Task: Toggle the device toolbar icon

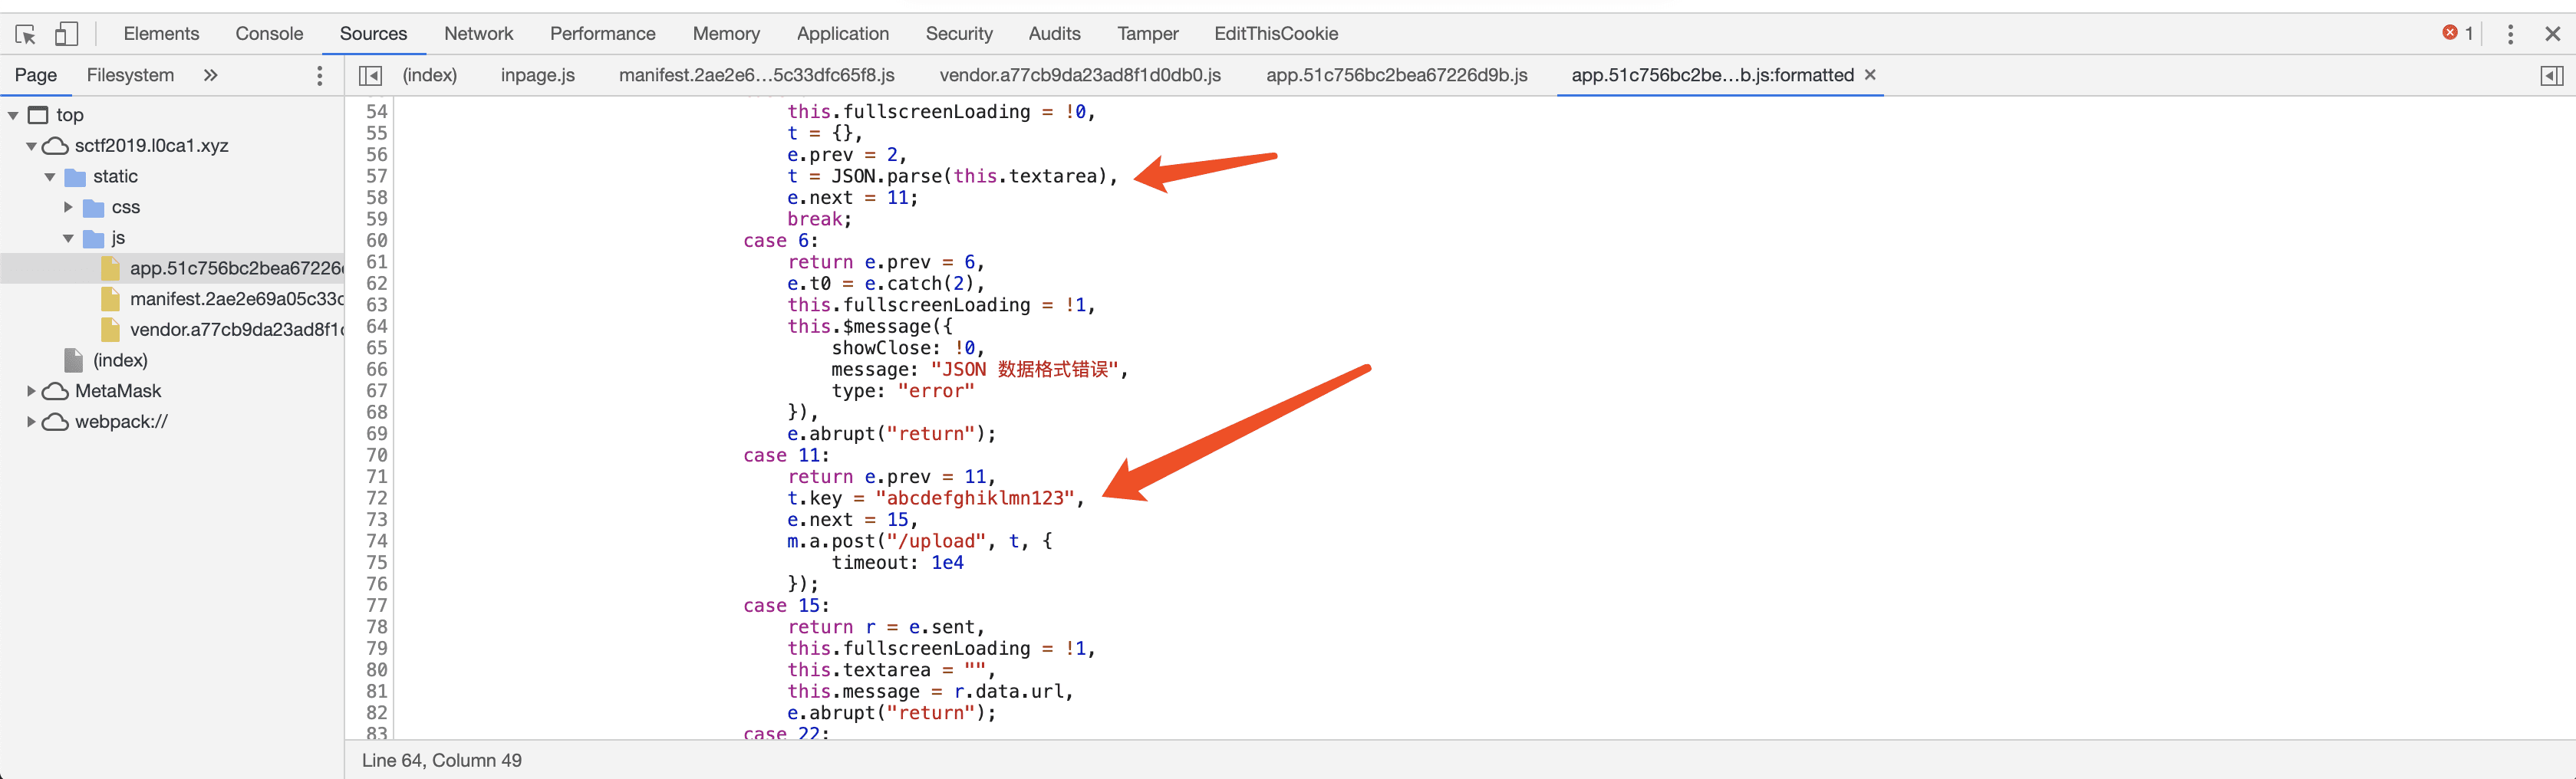Action: coord(66,34)
